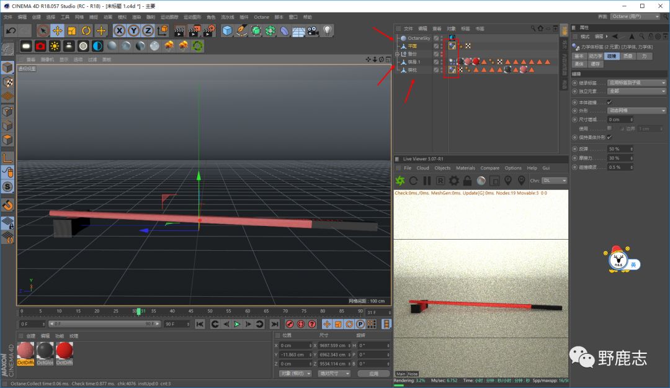Open the Chn: DL channel dropdown

tap(555, 181)
